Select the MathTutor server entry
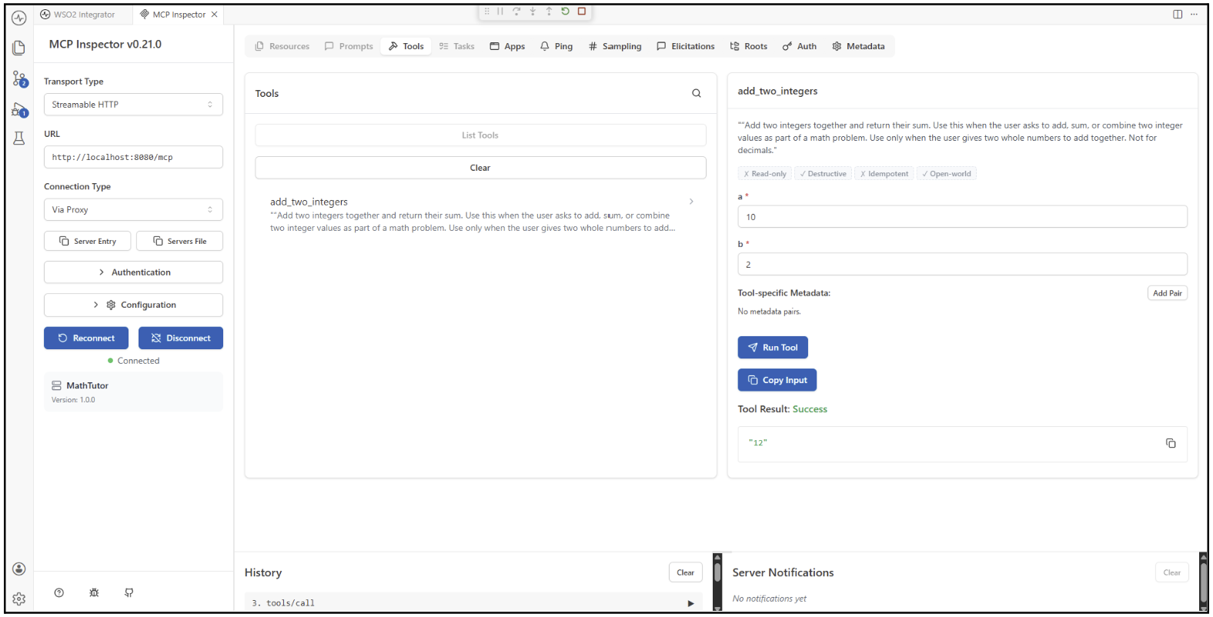The width and height of the screenshot is (1213, 617). point(133,392)
